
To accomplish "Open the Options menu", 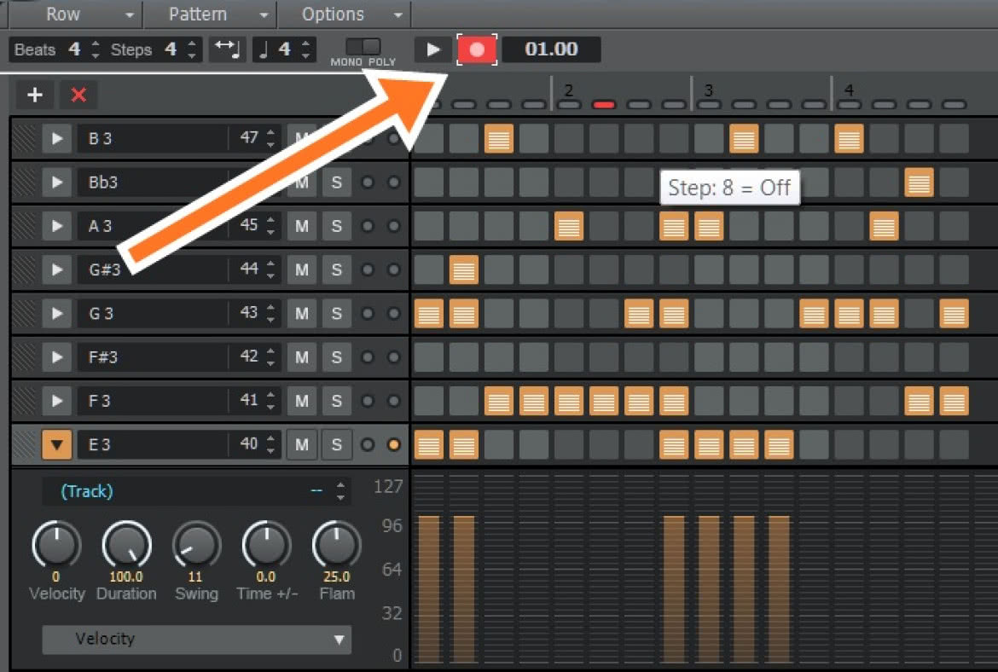I will pos(345,14).
